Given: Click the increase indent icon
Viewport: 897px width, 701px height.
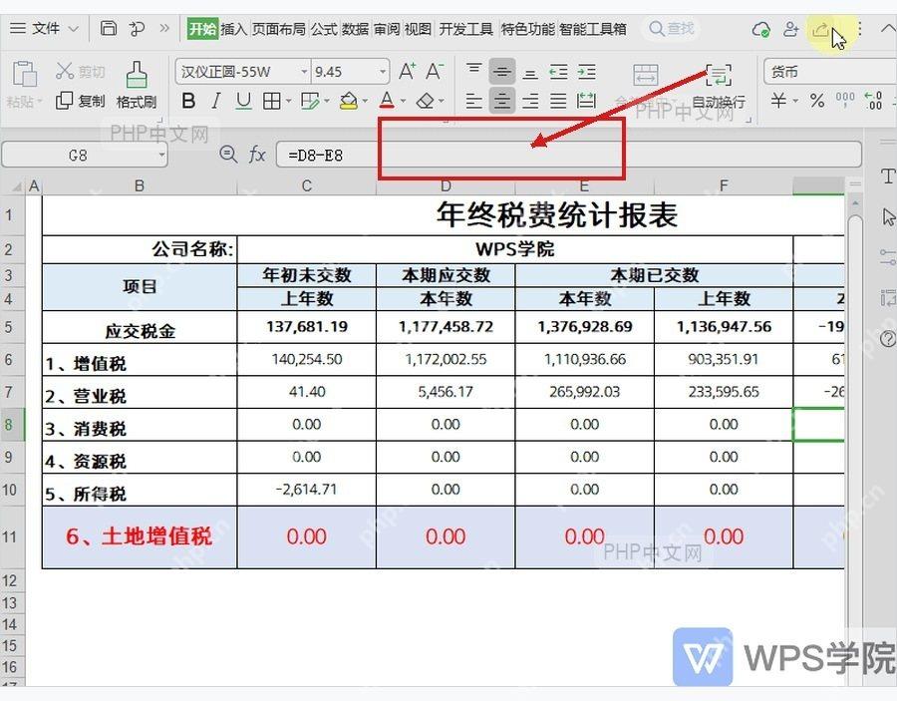Looking at the screenshot, I should [x=586, y=72].
